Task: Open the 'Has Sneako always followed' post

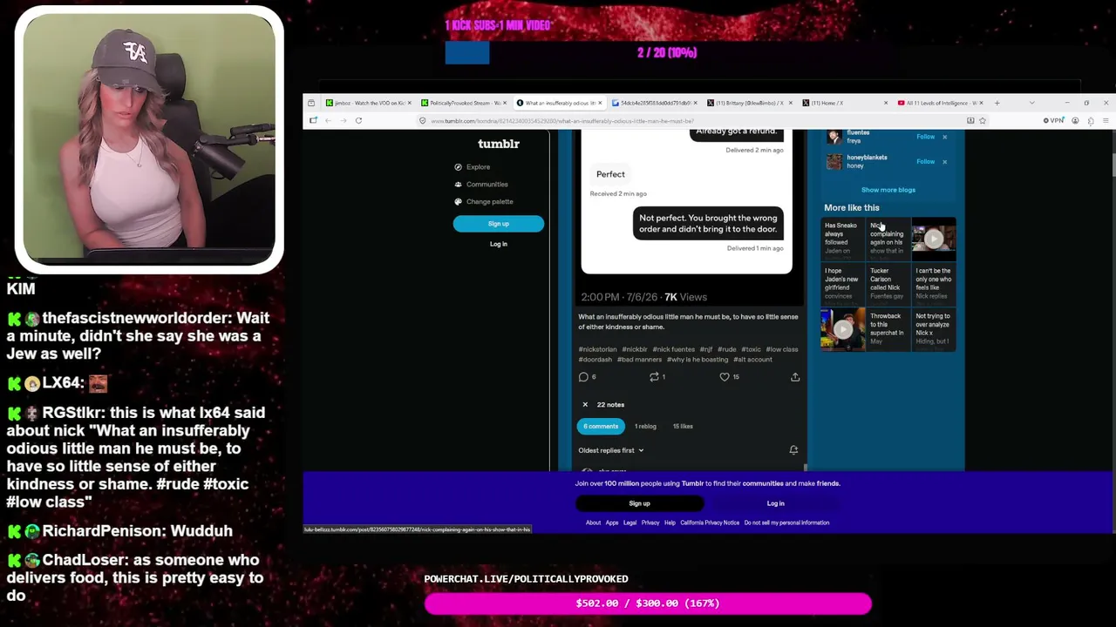Action: [x=842, y=239]
